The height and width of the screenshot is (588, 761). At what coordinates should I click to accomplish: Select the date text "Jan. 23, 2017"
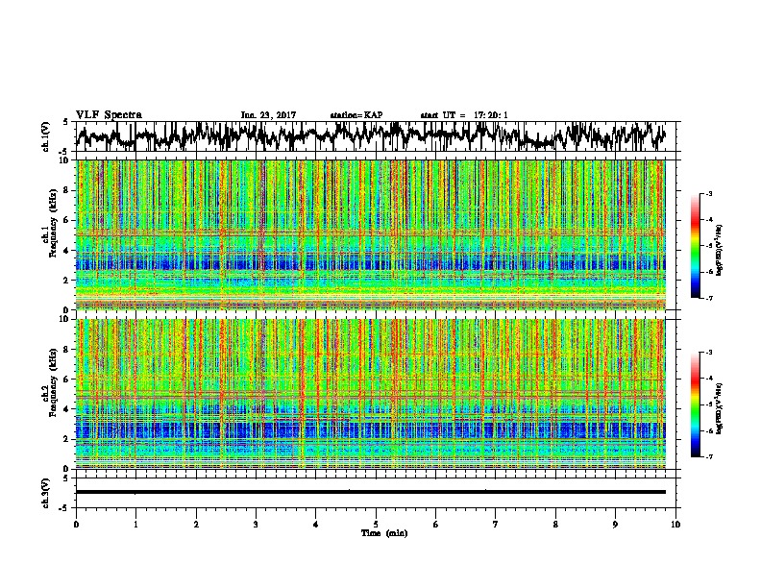268,115
